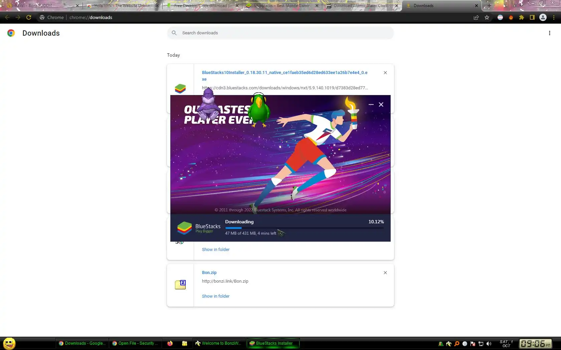Open the BlueStacks10Installer exe file link
Screen dimensions: 561x350
[285, 76]
